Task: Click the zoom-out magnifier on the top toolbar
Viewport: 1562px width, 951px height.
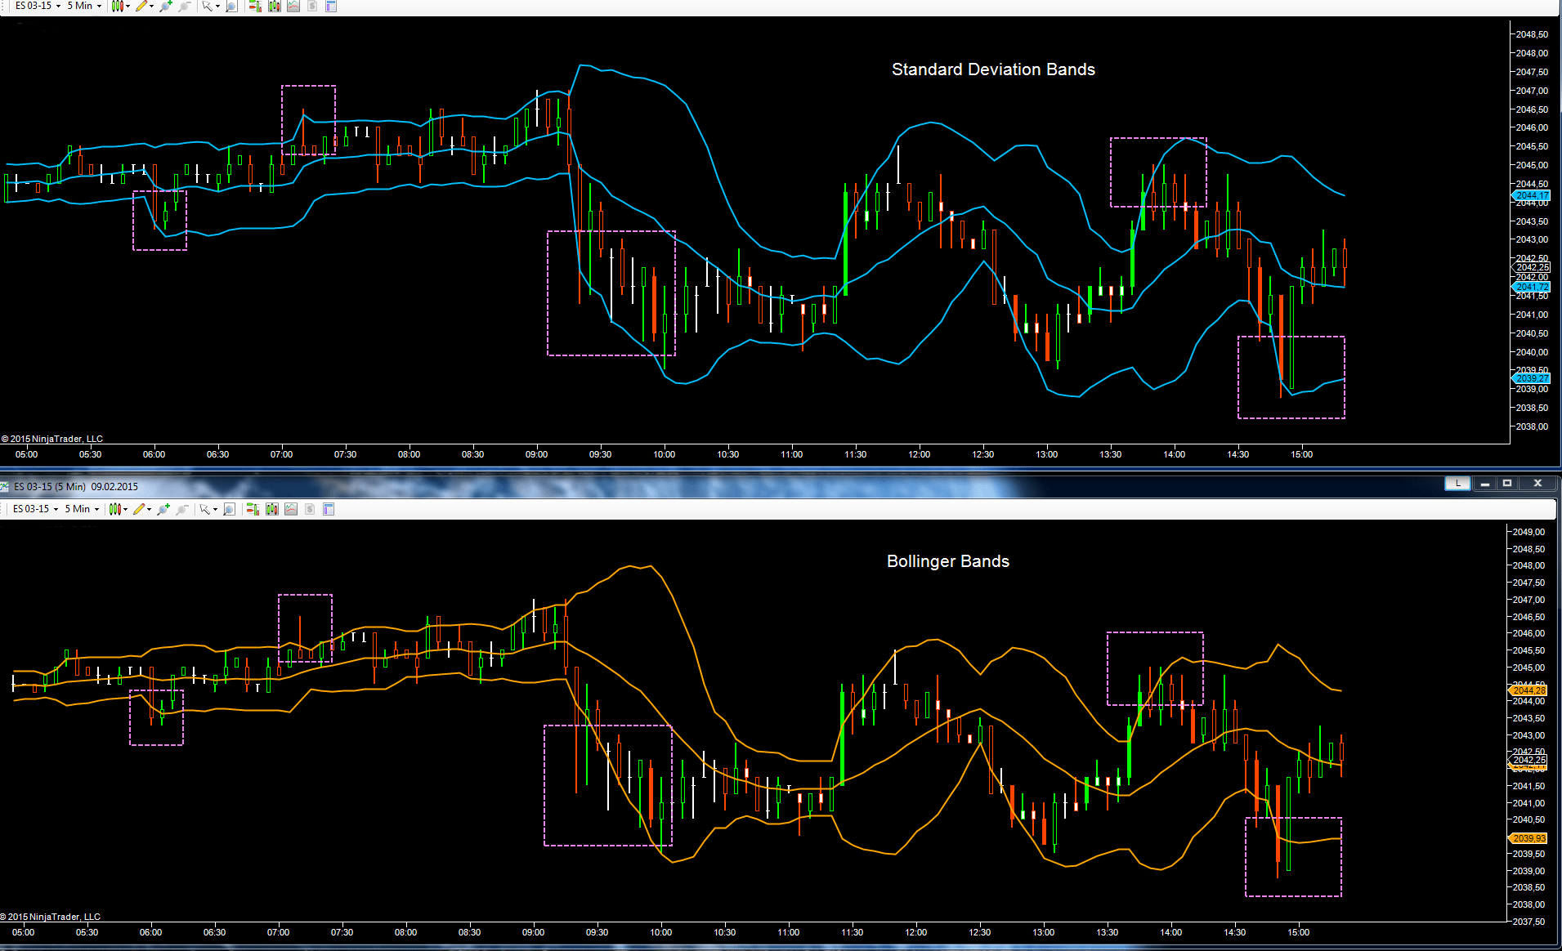Action: [x=184, y=7]
